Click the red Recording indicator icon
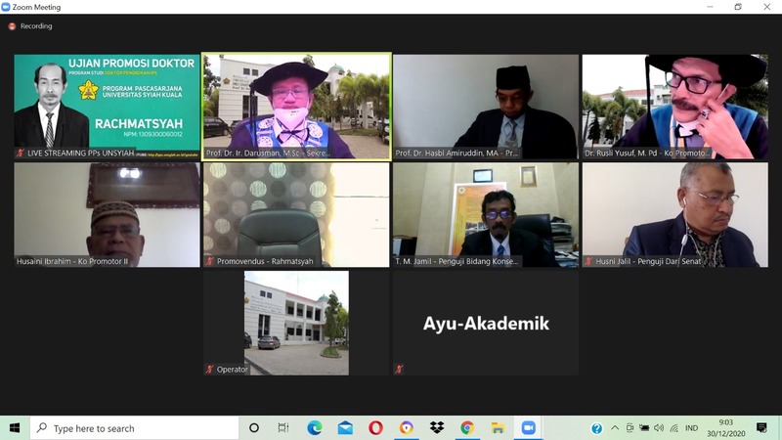 click(x=13, y=26)
